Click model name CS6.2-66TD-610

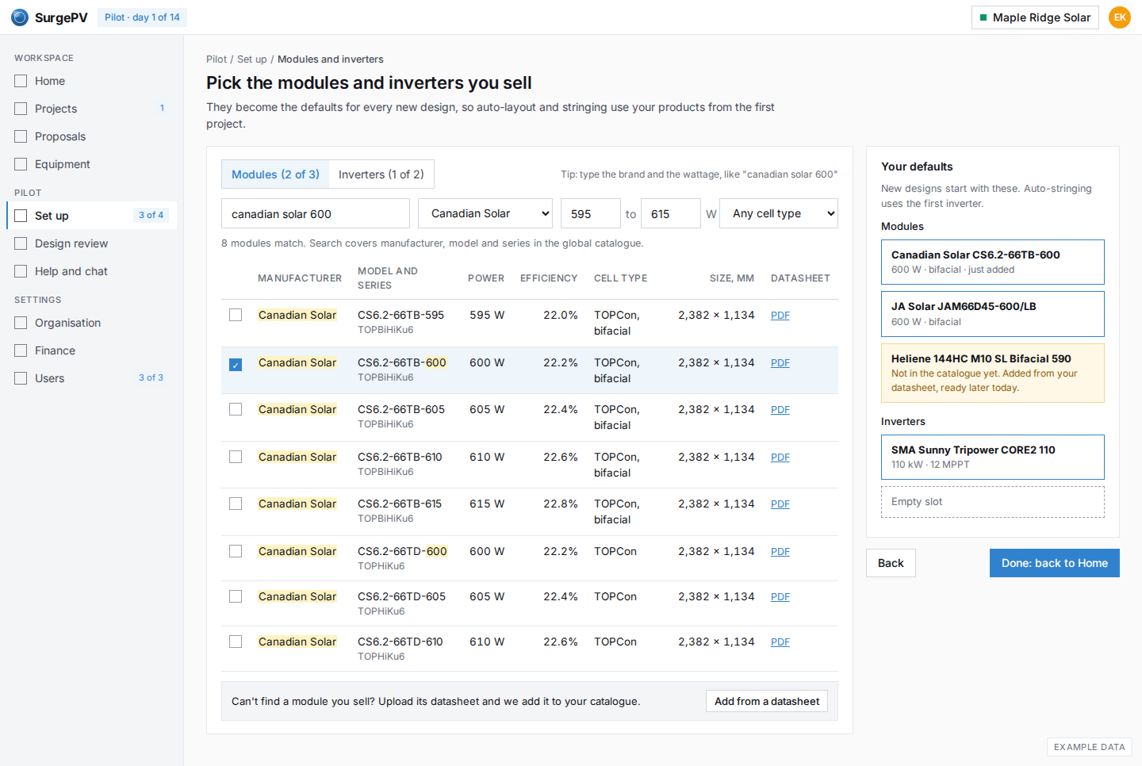400,642
